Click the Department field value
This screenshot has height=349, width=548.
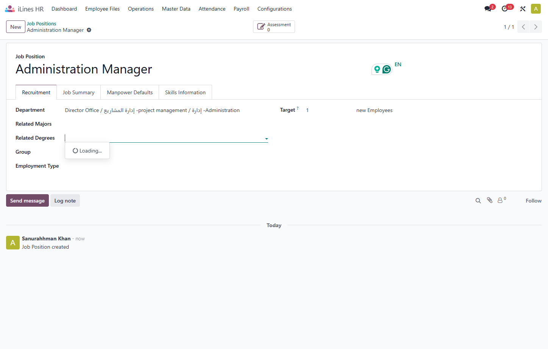pos(152,110)
